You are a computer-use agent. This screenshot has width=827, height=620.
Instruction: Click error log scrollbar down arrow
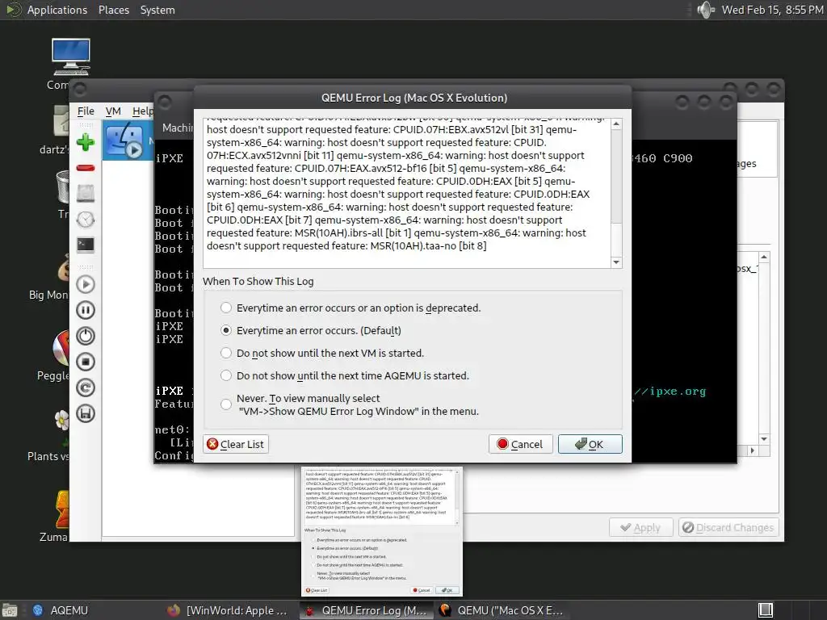point(616,262)
